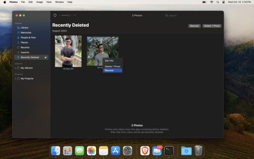Open Spotlight search in menu bar
This screenshot has width=254, height=159.
[x=218, y=2]
